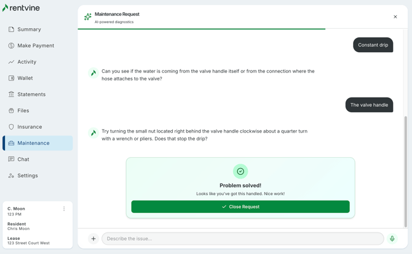Click the Rentvine logo

click(21, 8)
